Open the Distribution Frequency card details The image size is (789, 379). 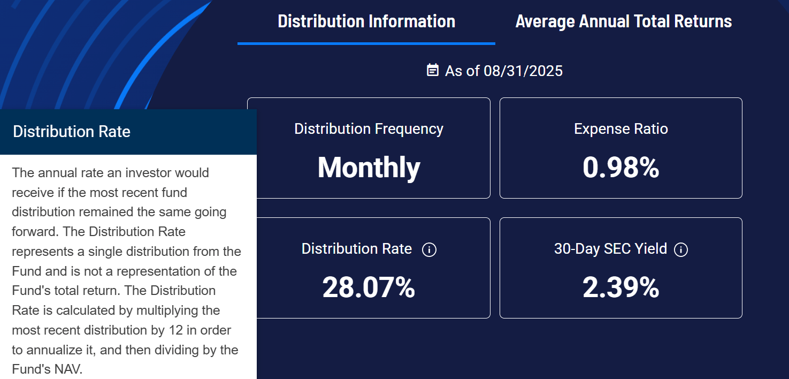pyautogui.click(x=368, y=148)
